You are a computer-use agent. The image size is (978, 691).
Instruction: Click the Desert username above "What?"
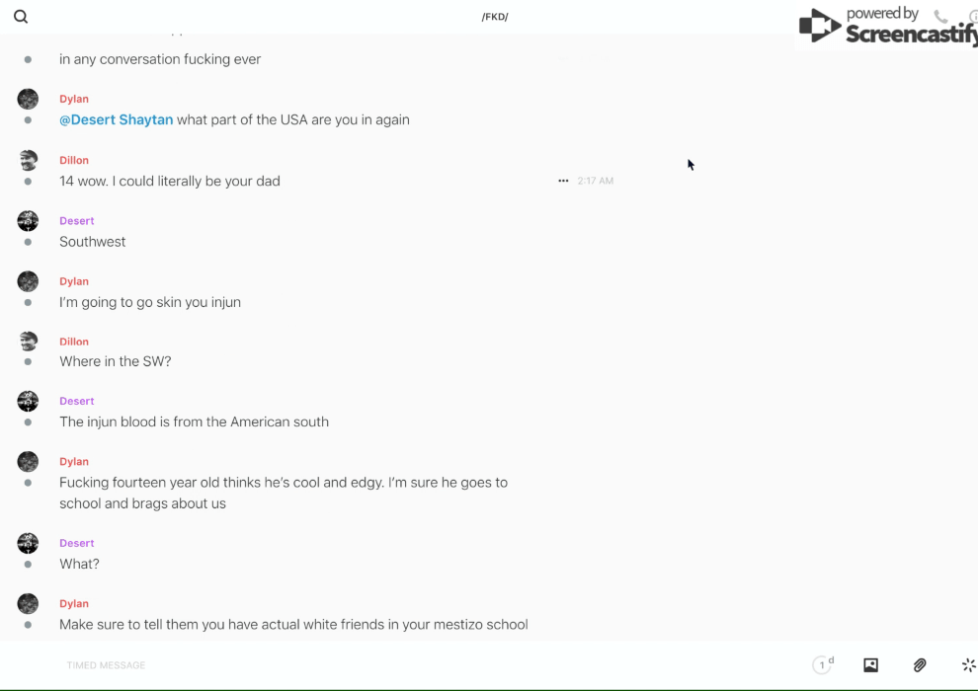pos(76,543)
